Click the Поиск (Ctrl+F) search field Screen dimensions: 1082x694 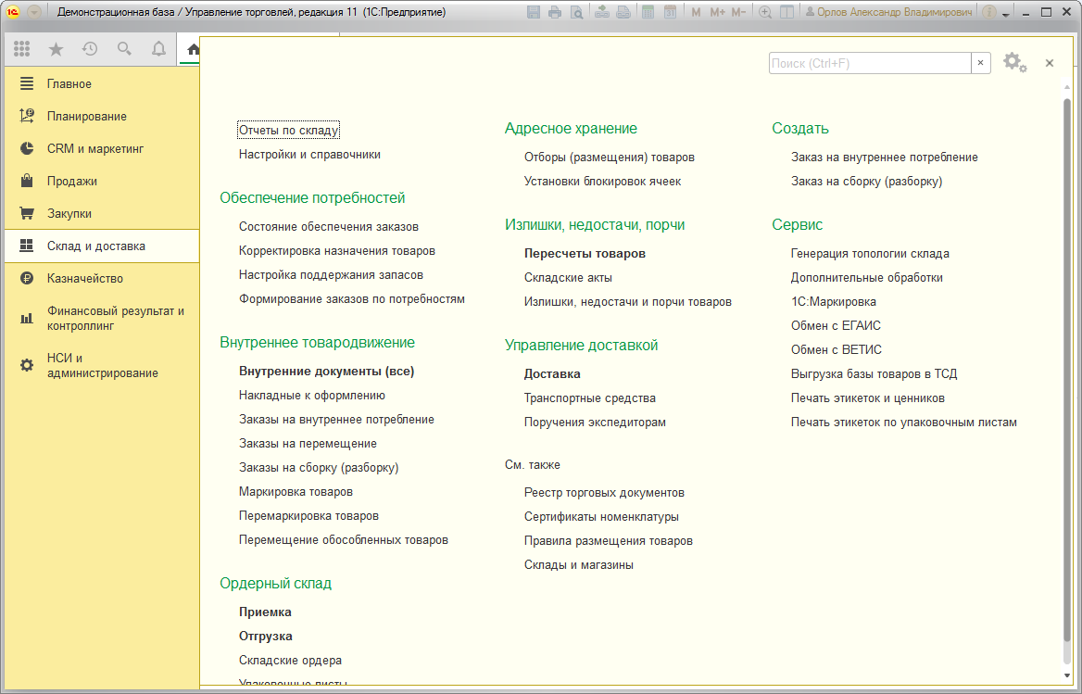(870, 63)
